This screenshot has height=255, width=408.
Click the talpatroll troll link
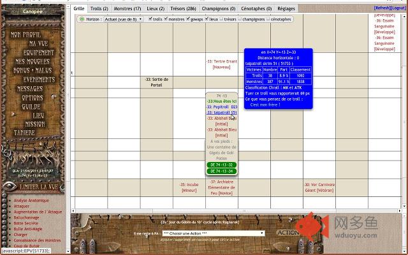pos(222,113)
